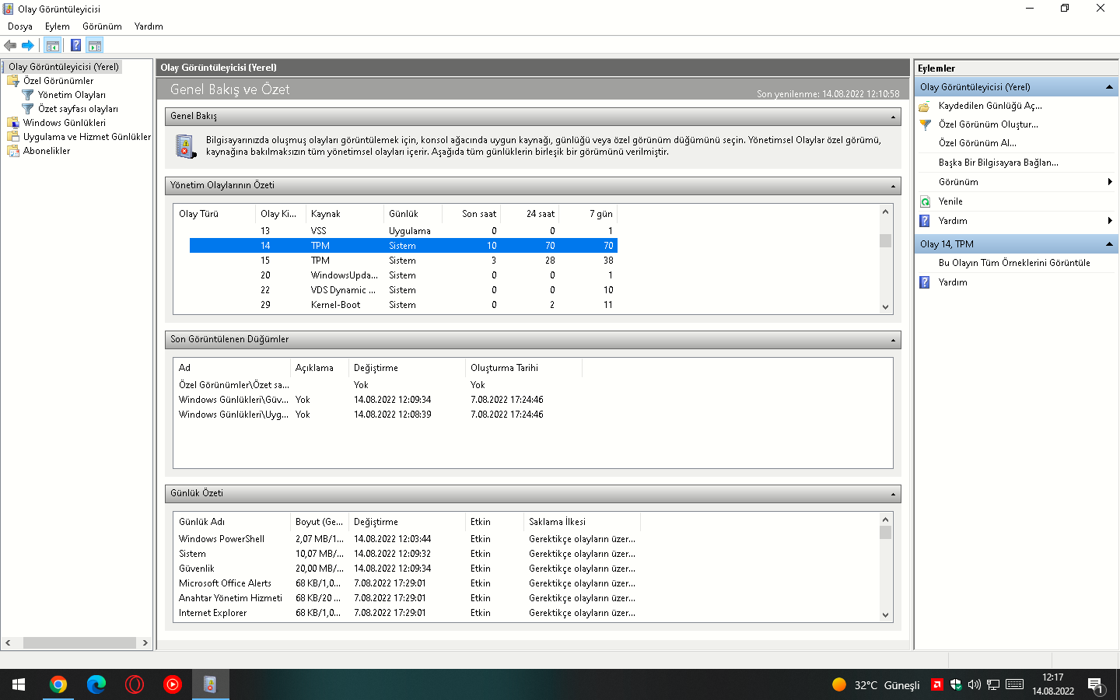The image size is (1120, 700).
Task: Go back using the toolbar back arrow
Action: tap(10, 45)
